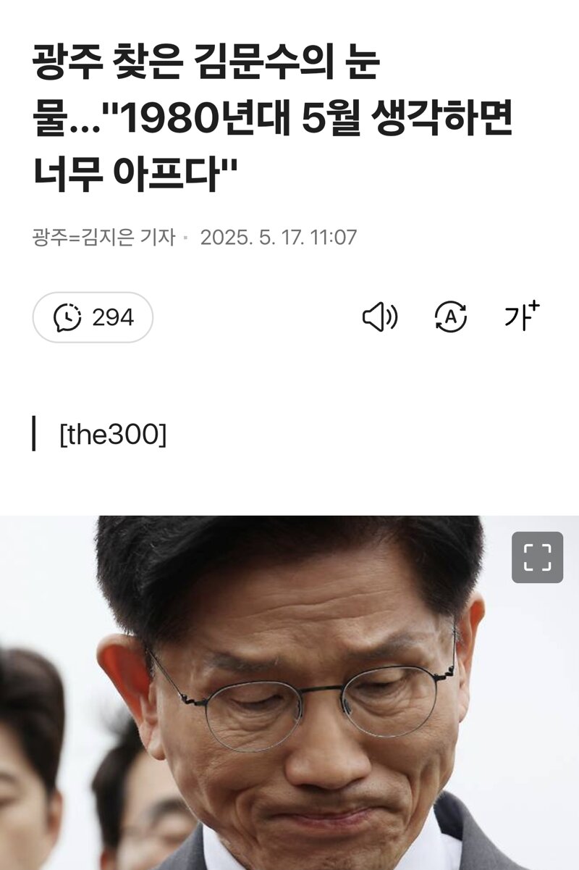Open the article photo of man wearing glasses

pyautogui.click(x=289, y=693)
